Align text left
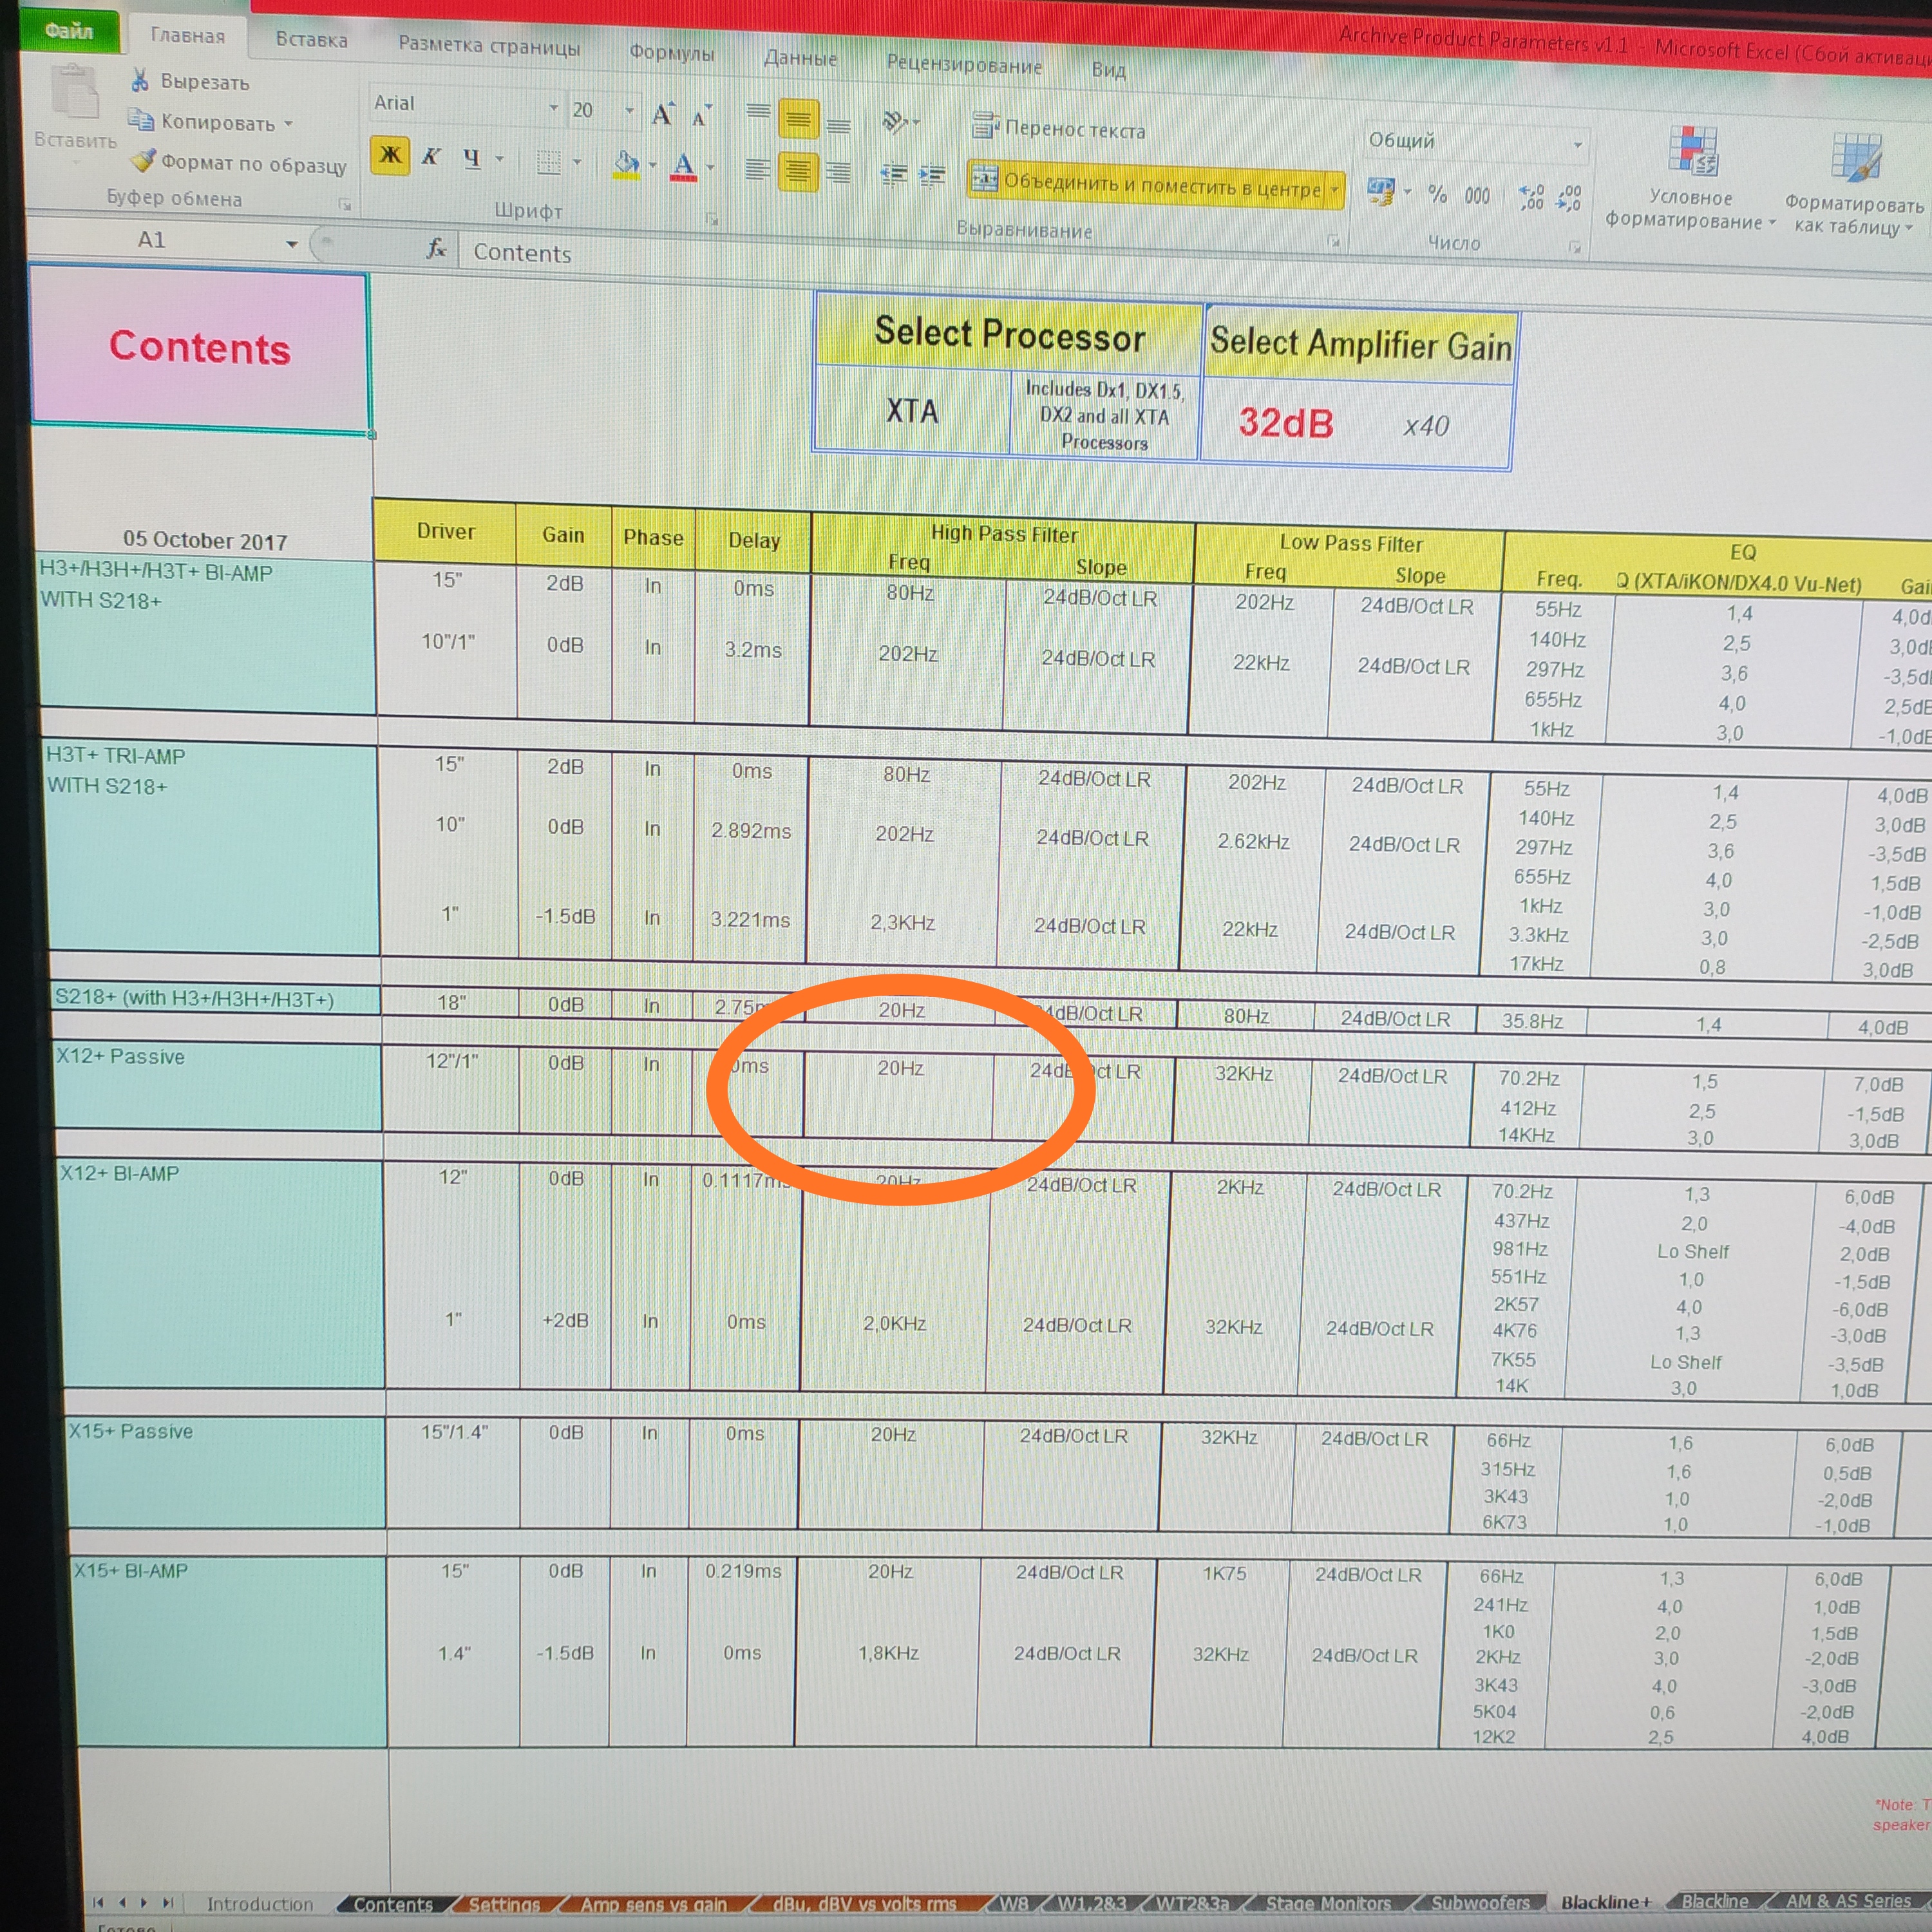This screenshot has height=1932, width=1932. click(757, 170)
